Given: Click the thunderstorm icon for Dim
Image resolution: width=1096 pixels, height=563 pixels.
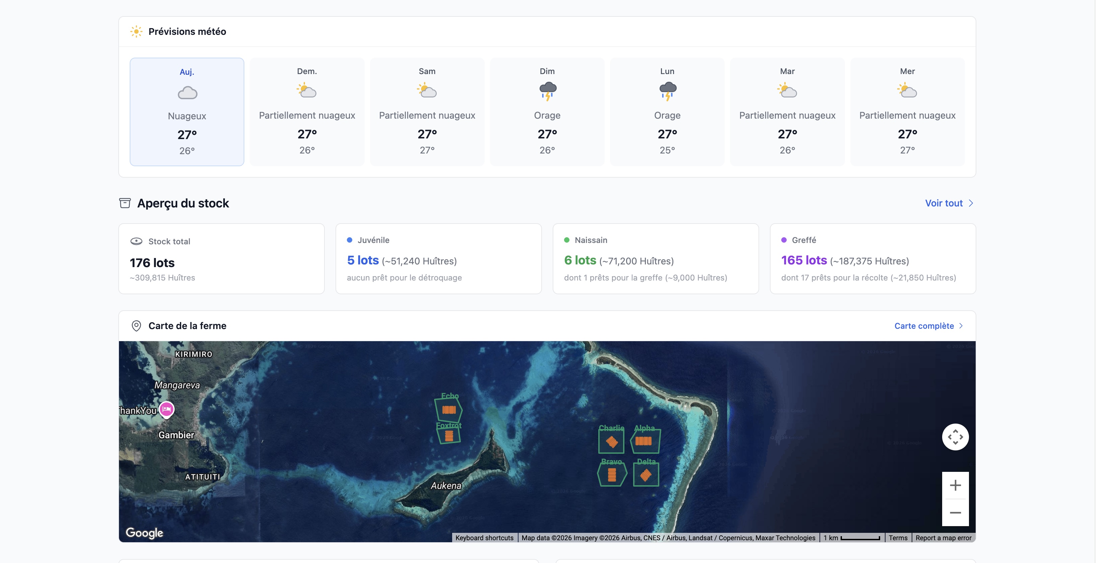Looking at the screenshot, I should (x=547, y=91).
